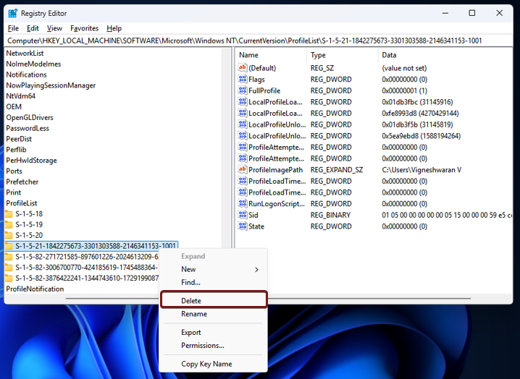Image resolution: width=520 pixels, height=379 pixels.
Task: Choose Rename from the context menu
Action: point(214,314)
